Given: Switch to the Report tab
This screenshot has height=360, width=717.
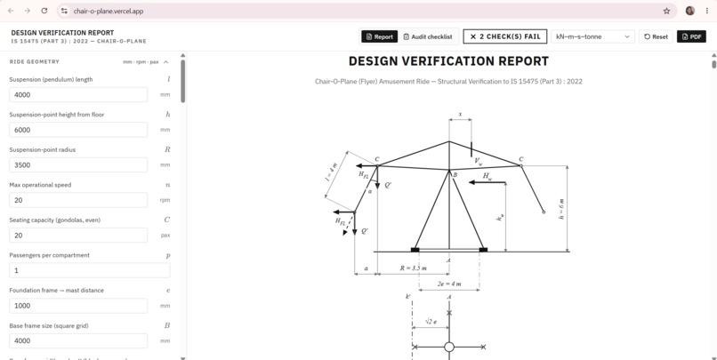Looking at the screenshot, I should point(380,36).
